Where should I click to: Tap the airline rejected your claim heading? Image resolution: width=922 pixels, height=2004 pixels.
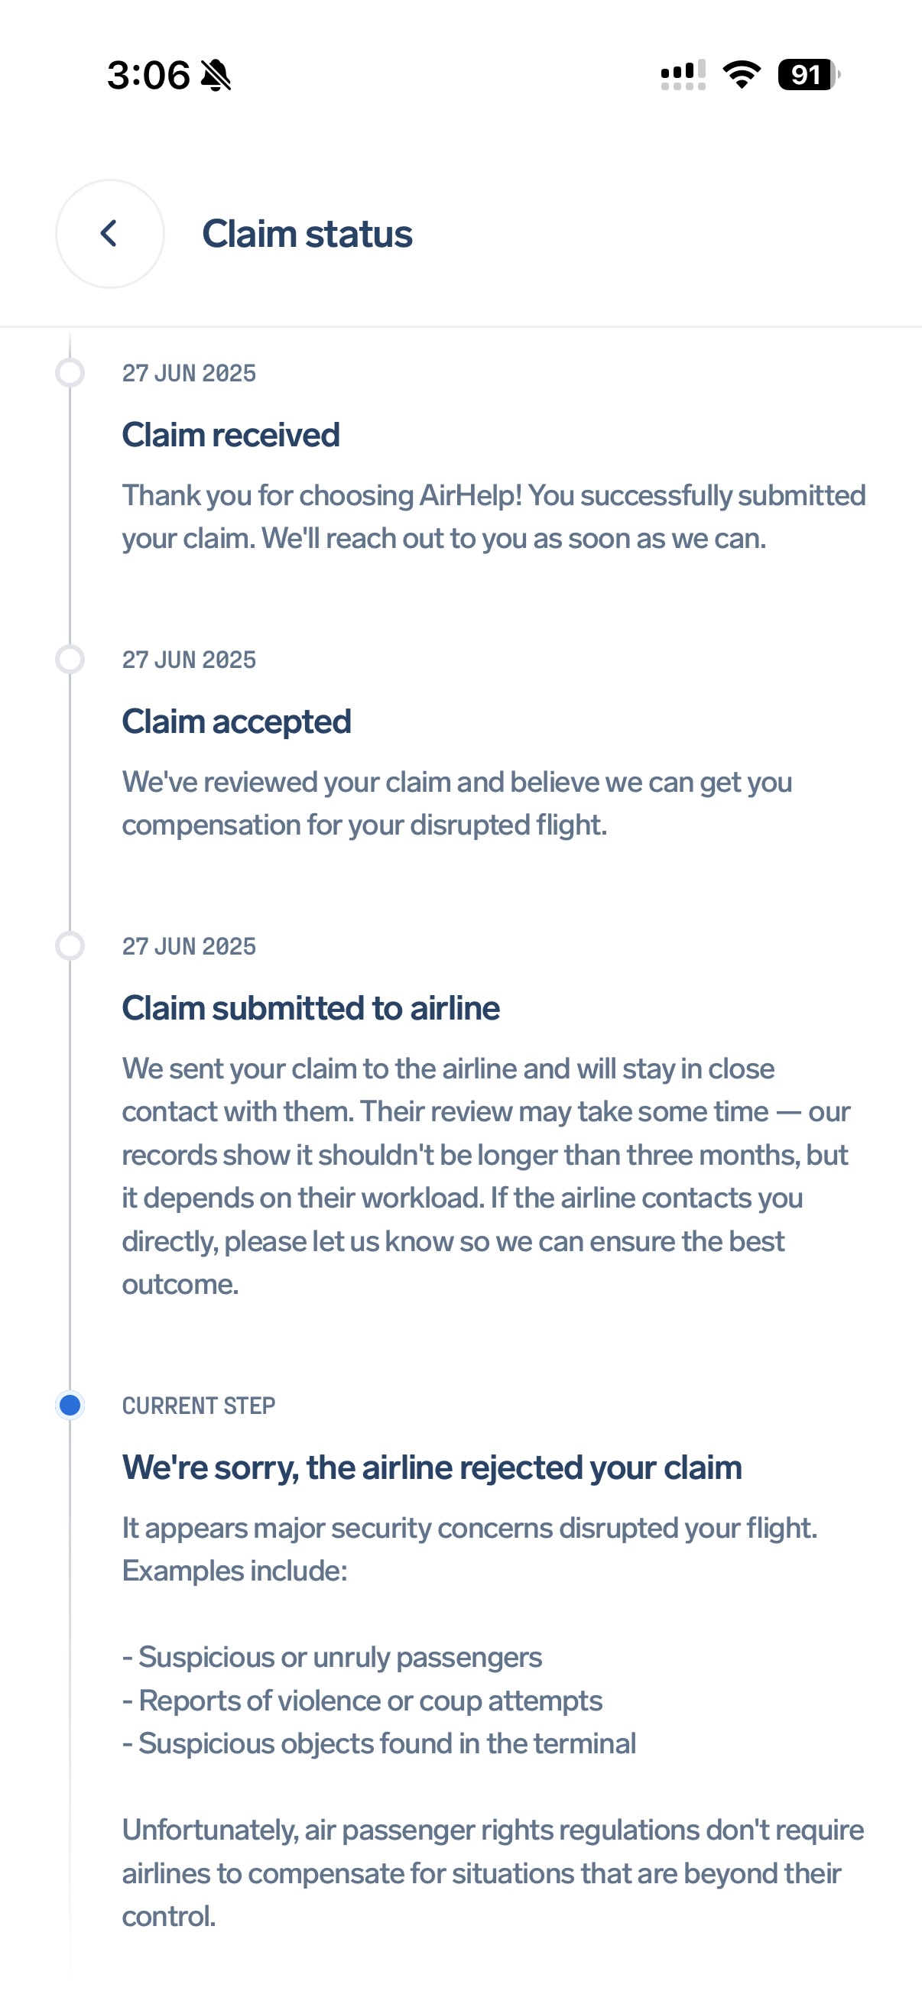click(432, 1467)
